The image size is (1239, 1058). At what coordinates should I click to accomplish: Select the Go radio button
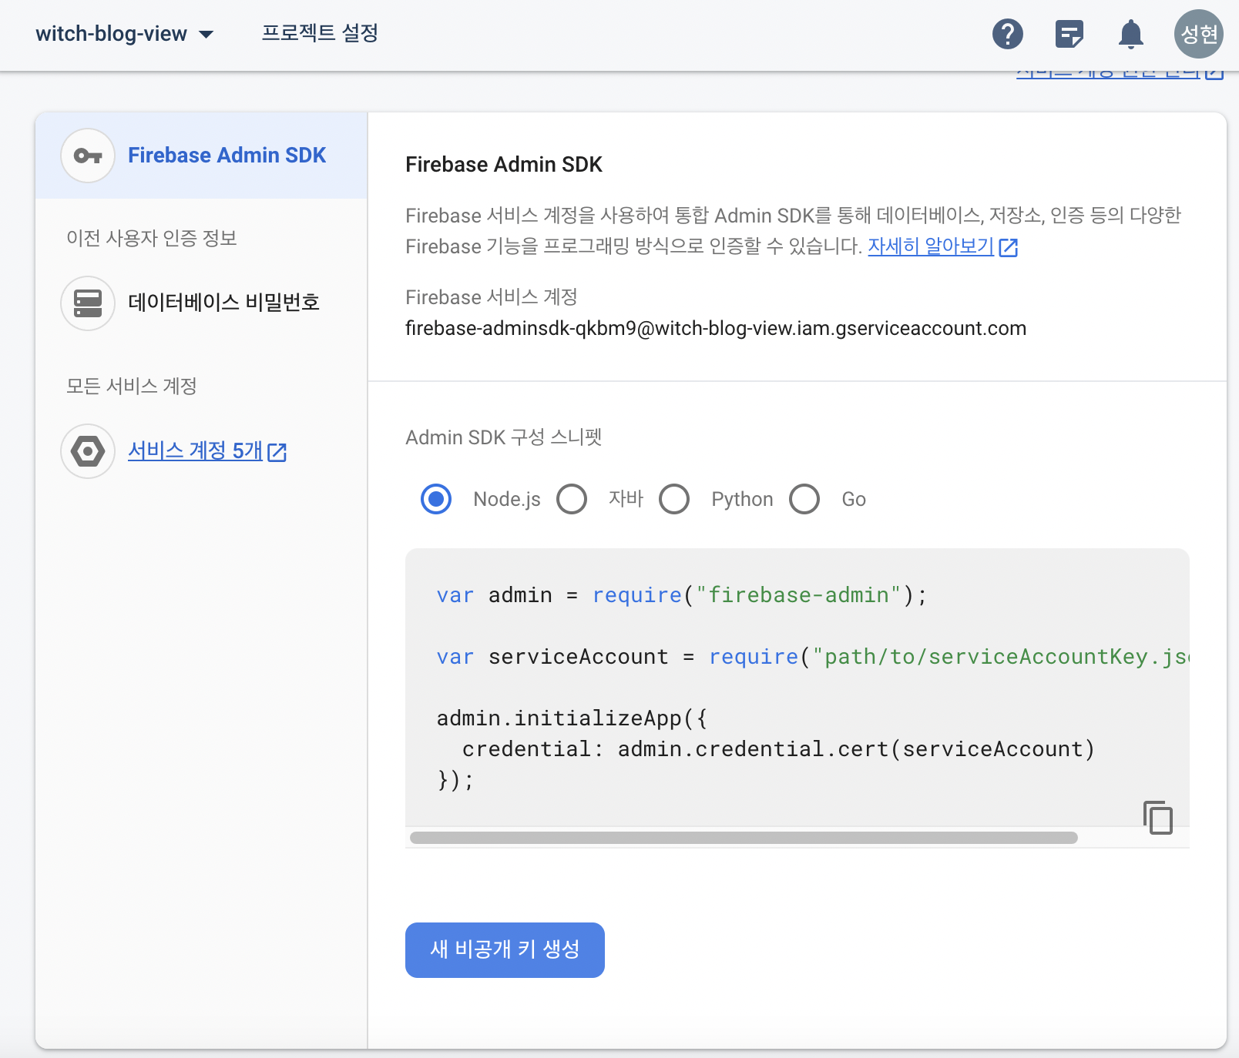[x=804, y=499]
